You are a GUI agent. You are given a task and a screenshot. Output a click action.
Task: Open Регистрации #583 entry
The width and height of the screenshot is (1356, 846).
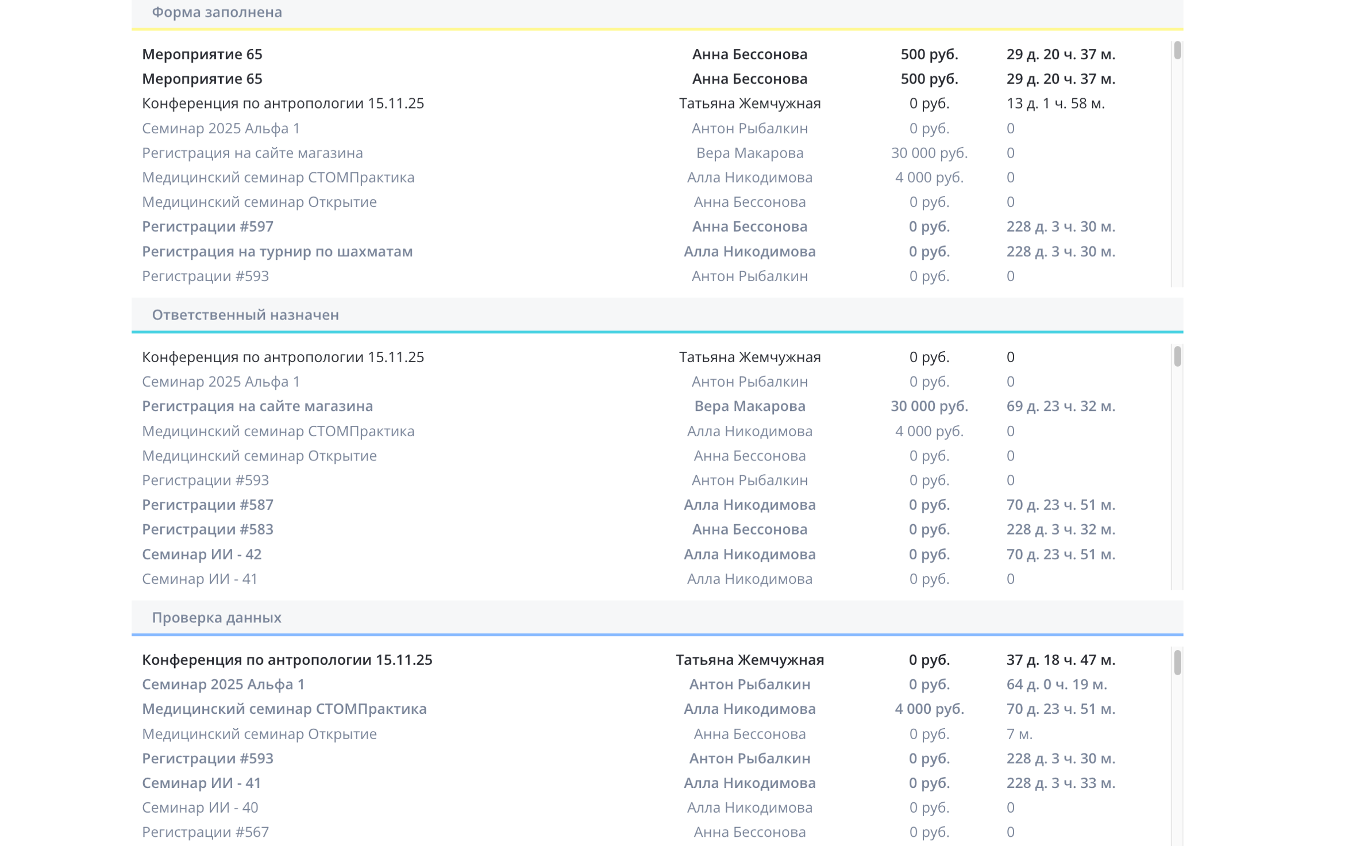(207, 529)
